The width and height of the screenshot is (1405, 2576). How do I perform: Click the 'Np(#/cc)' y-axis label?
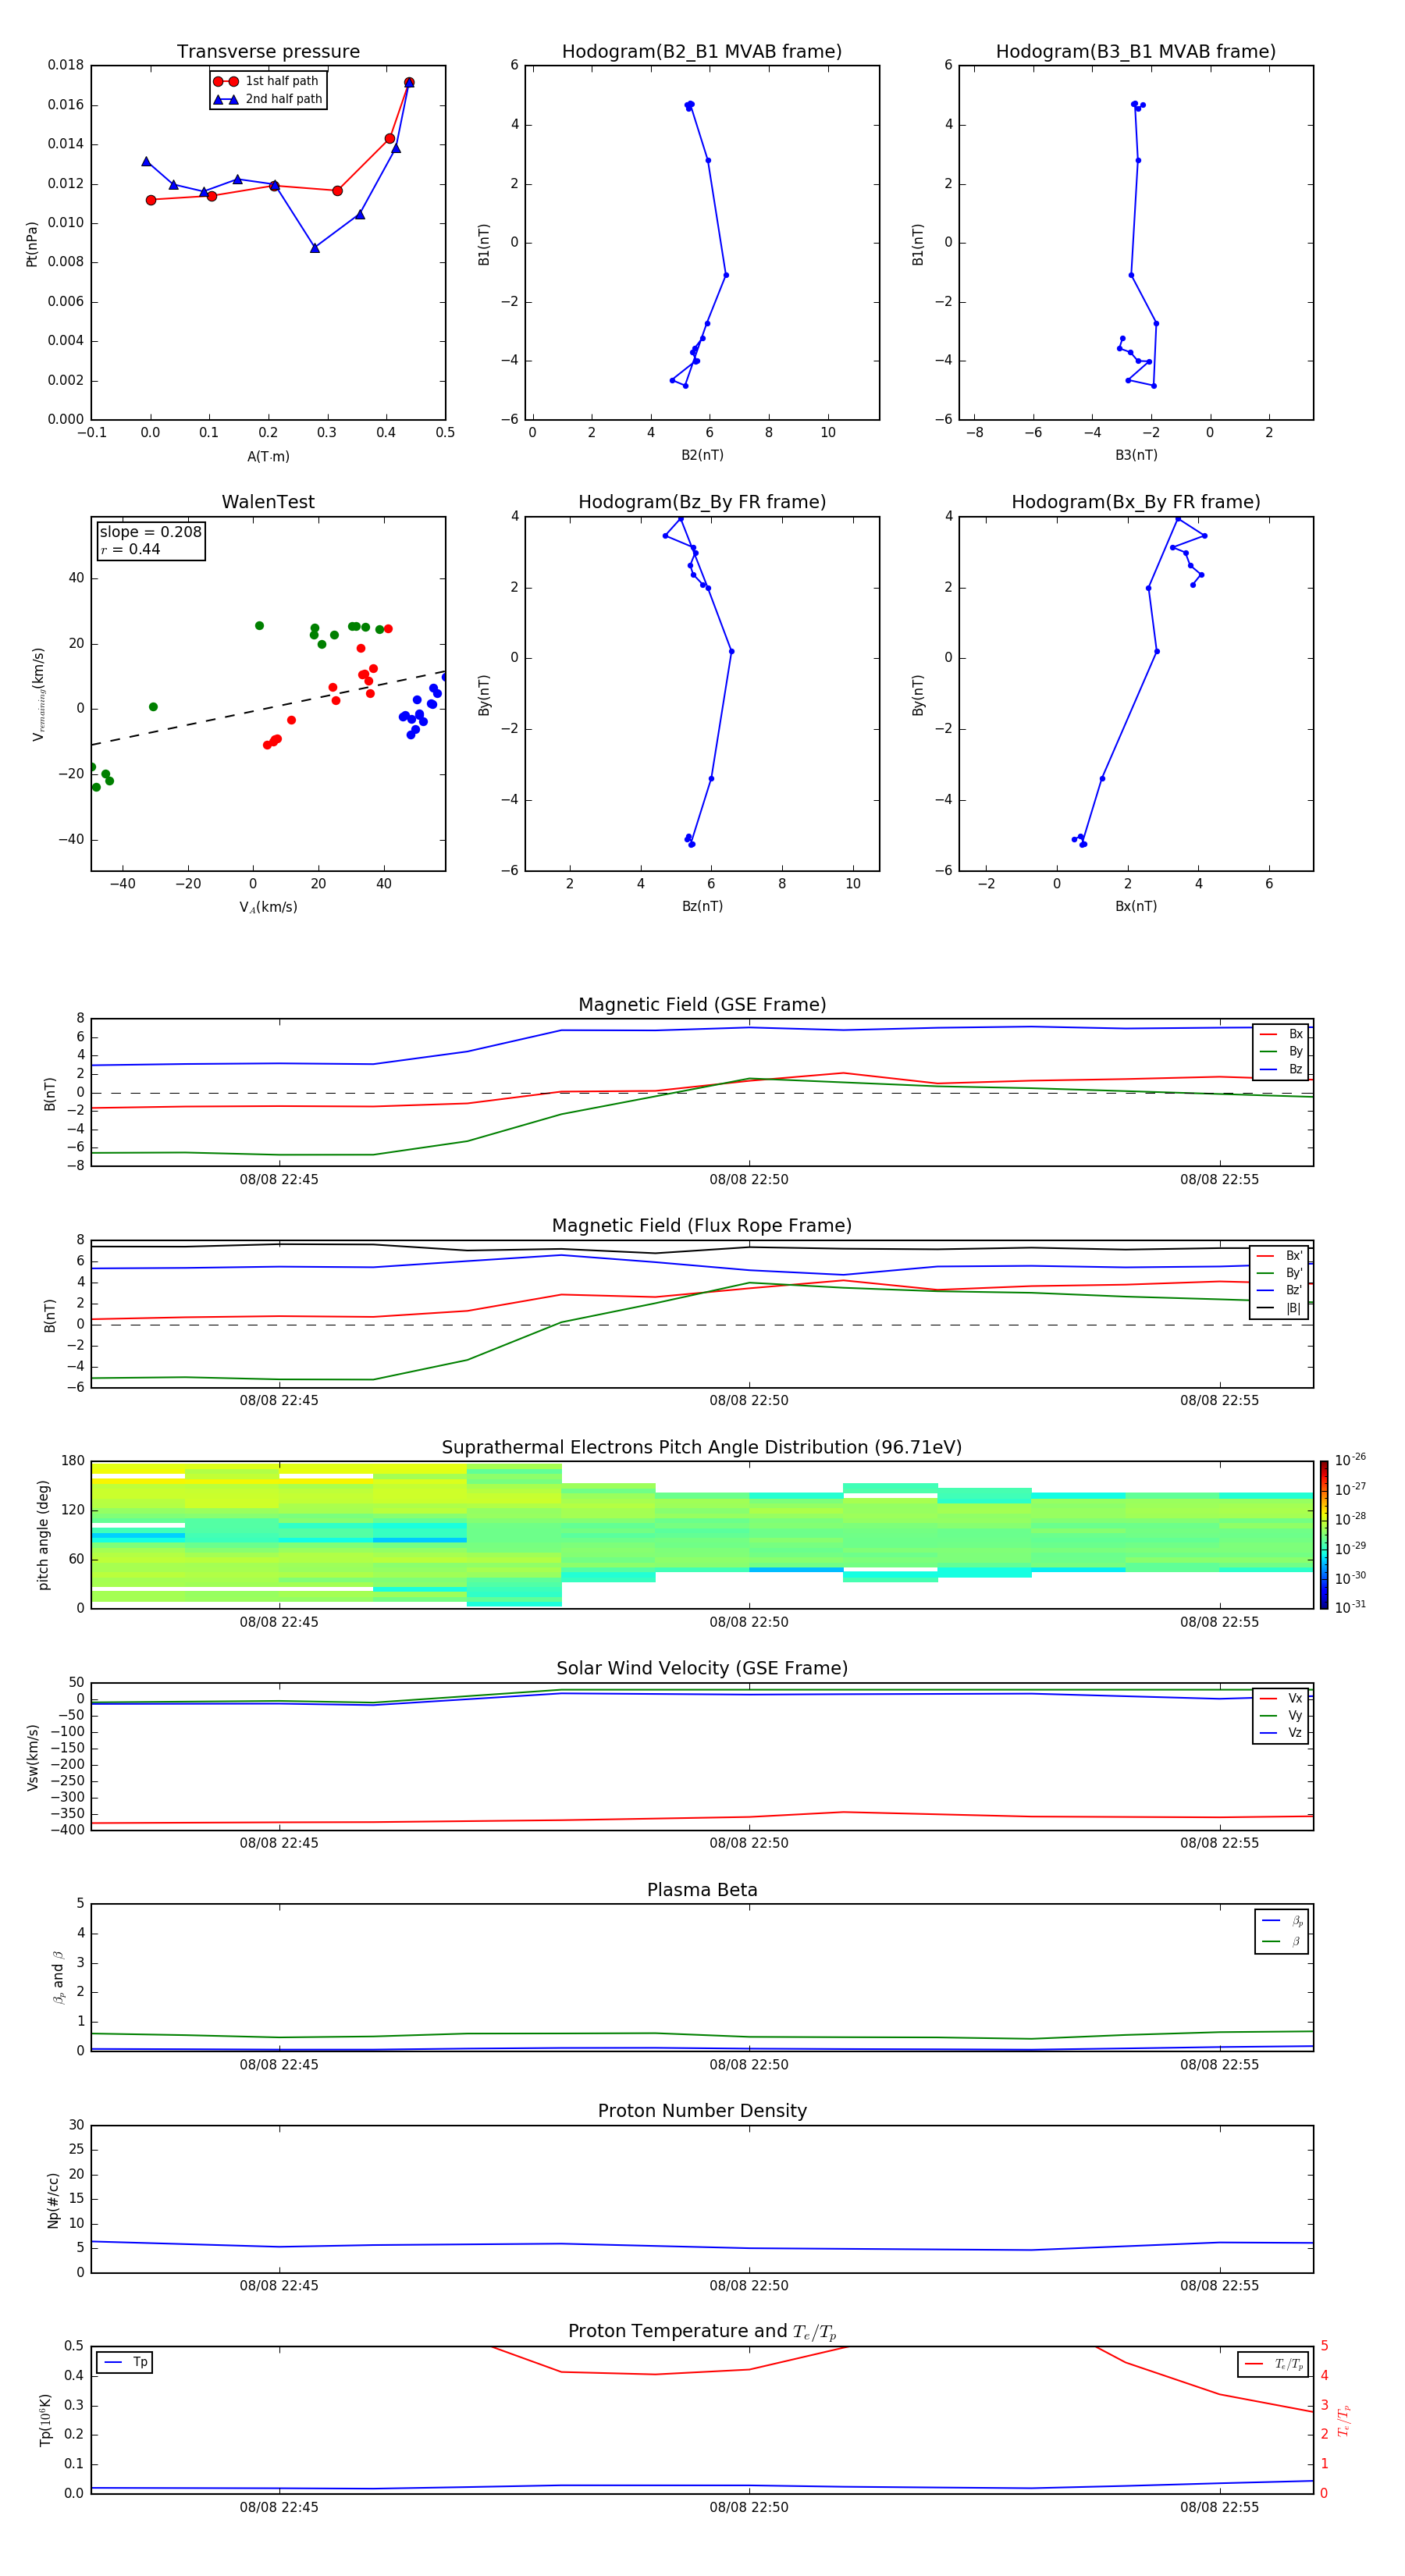(x=53, y=2200)
